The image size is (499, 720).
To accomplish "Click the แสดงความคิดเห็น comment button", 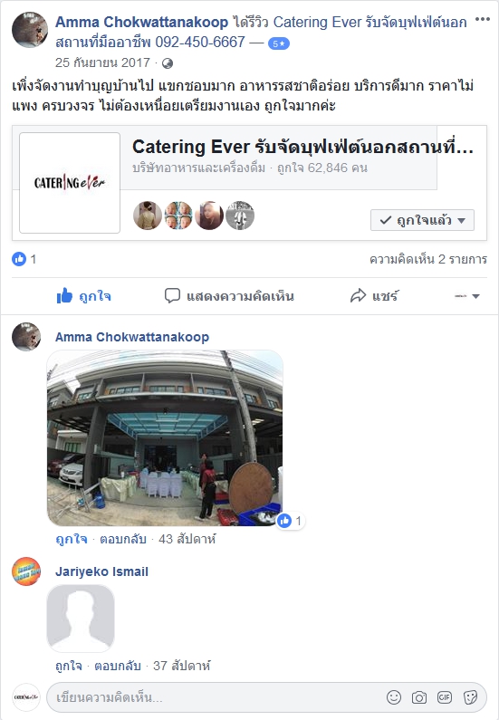I will 229,296.
